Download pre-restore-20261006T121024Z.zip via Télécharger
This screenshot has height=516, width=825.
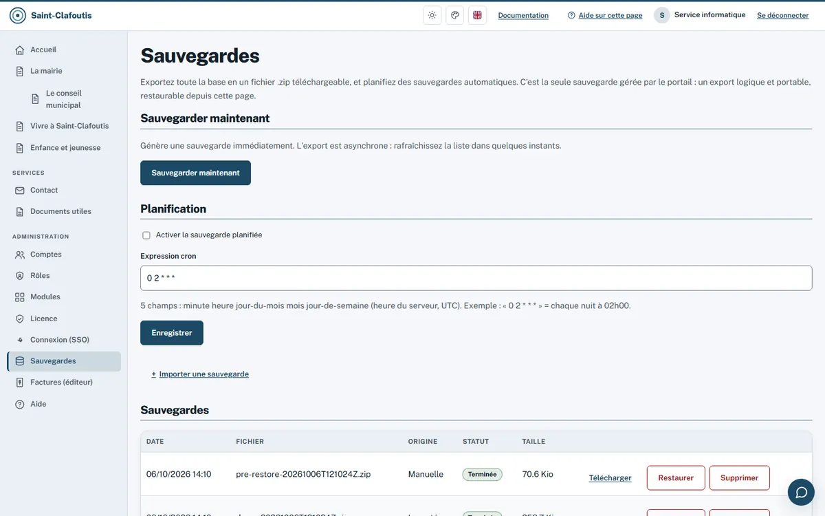click(610, 477)
